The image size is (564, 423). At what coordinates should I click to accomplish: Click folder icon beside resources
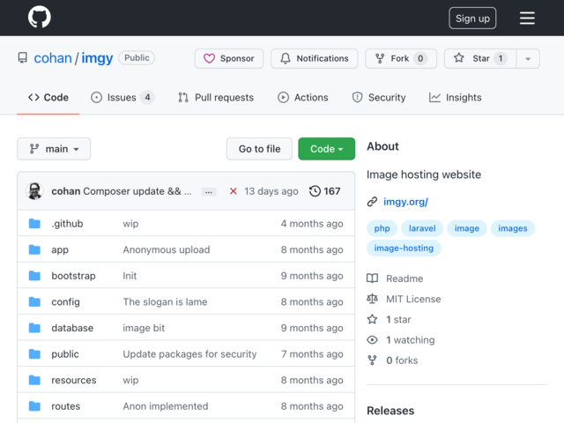34,380
